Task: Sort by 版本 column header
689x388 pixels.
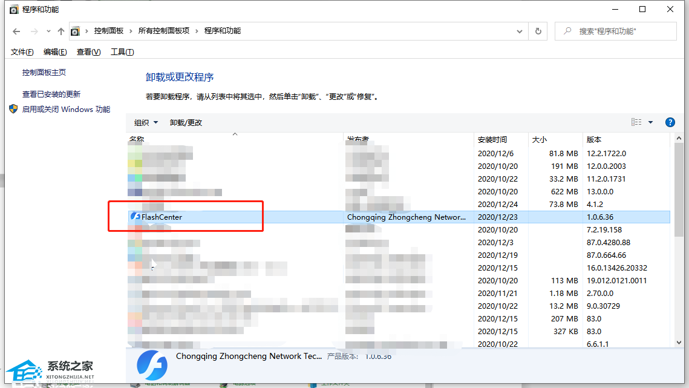Action: pos(625,139)
